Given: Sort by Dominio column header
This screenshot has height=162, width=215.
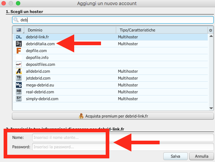Looking at the screenshot, I should click(70, 30).
